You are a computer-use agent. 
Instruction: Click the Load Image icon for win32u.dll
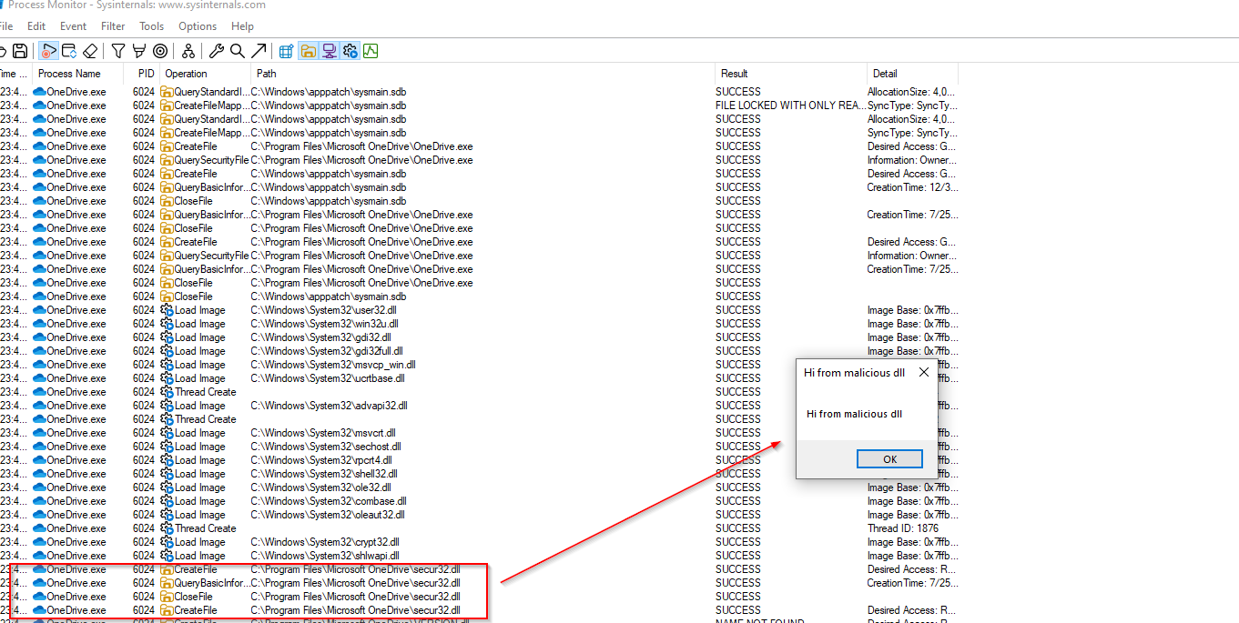coord(167,324)
